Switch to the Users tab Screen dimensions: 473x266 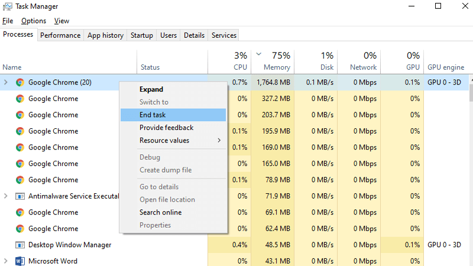coord(169,35)
